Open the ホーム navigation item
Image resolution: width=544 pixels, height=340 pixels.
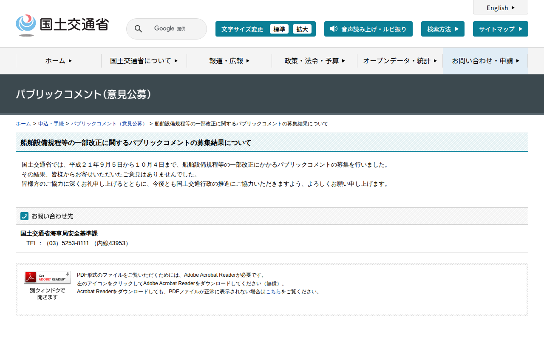point(59,61)
